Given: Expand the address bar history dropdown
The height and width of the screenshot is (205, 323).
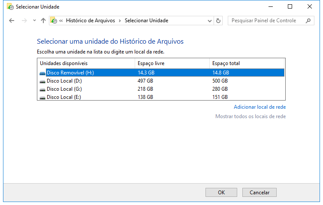Looking at the screenshot, I should pyautogui.click(x=210, y=21).
